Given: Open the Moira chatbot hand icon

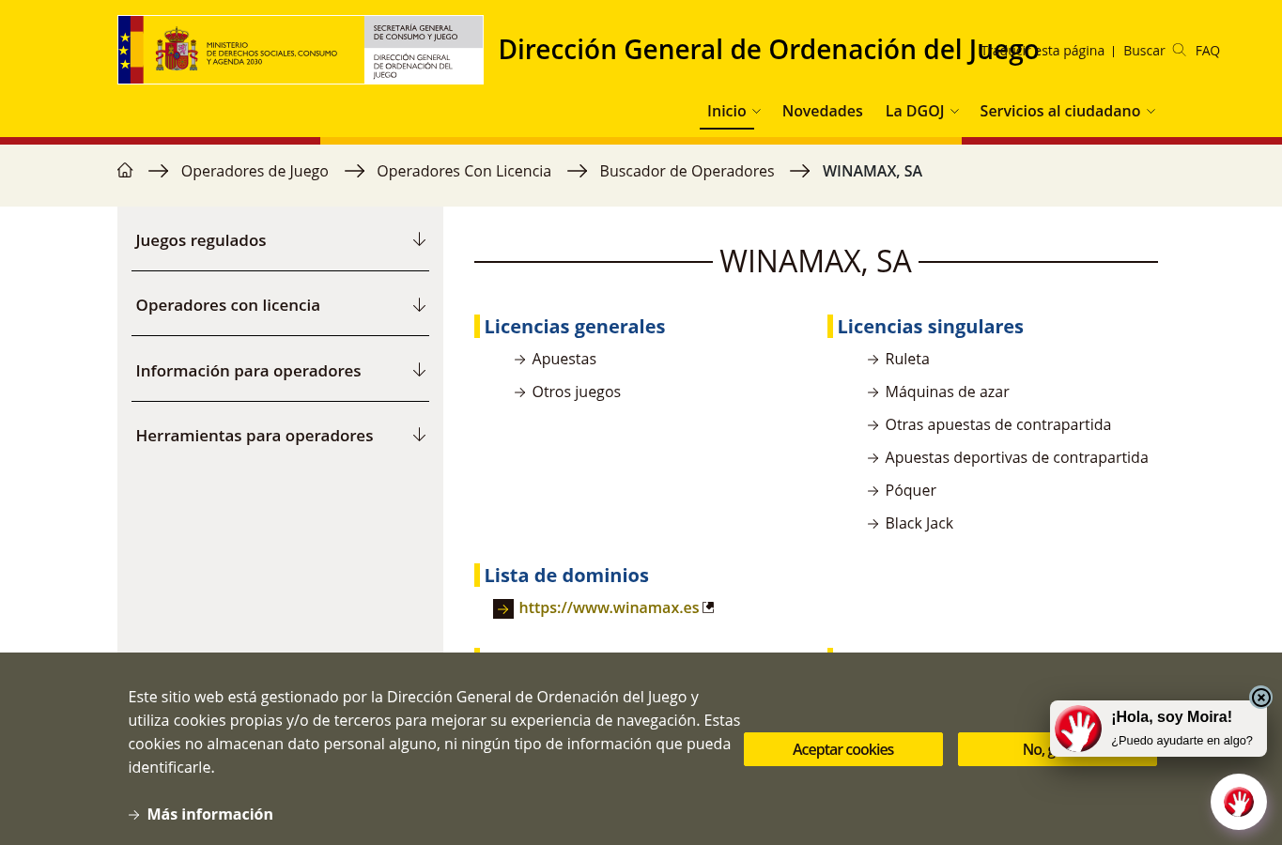Looking at the screenshot, I should [x=1238, y=802].
